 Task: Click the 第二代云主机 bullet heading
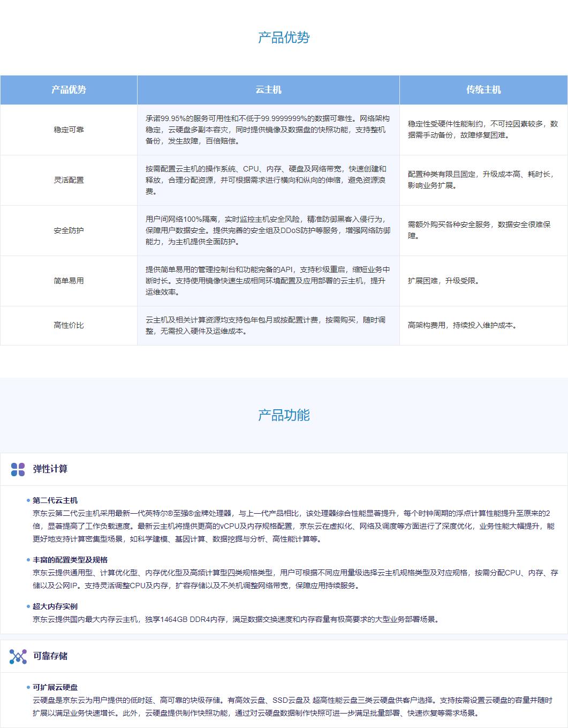[55, 500]
